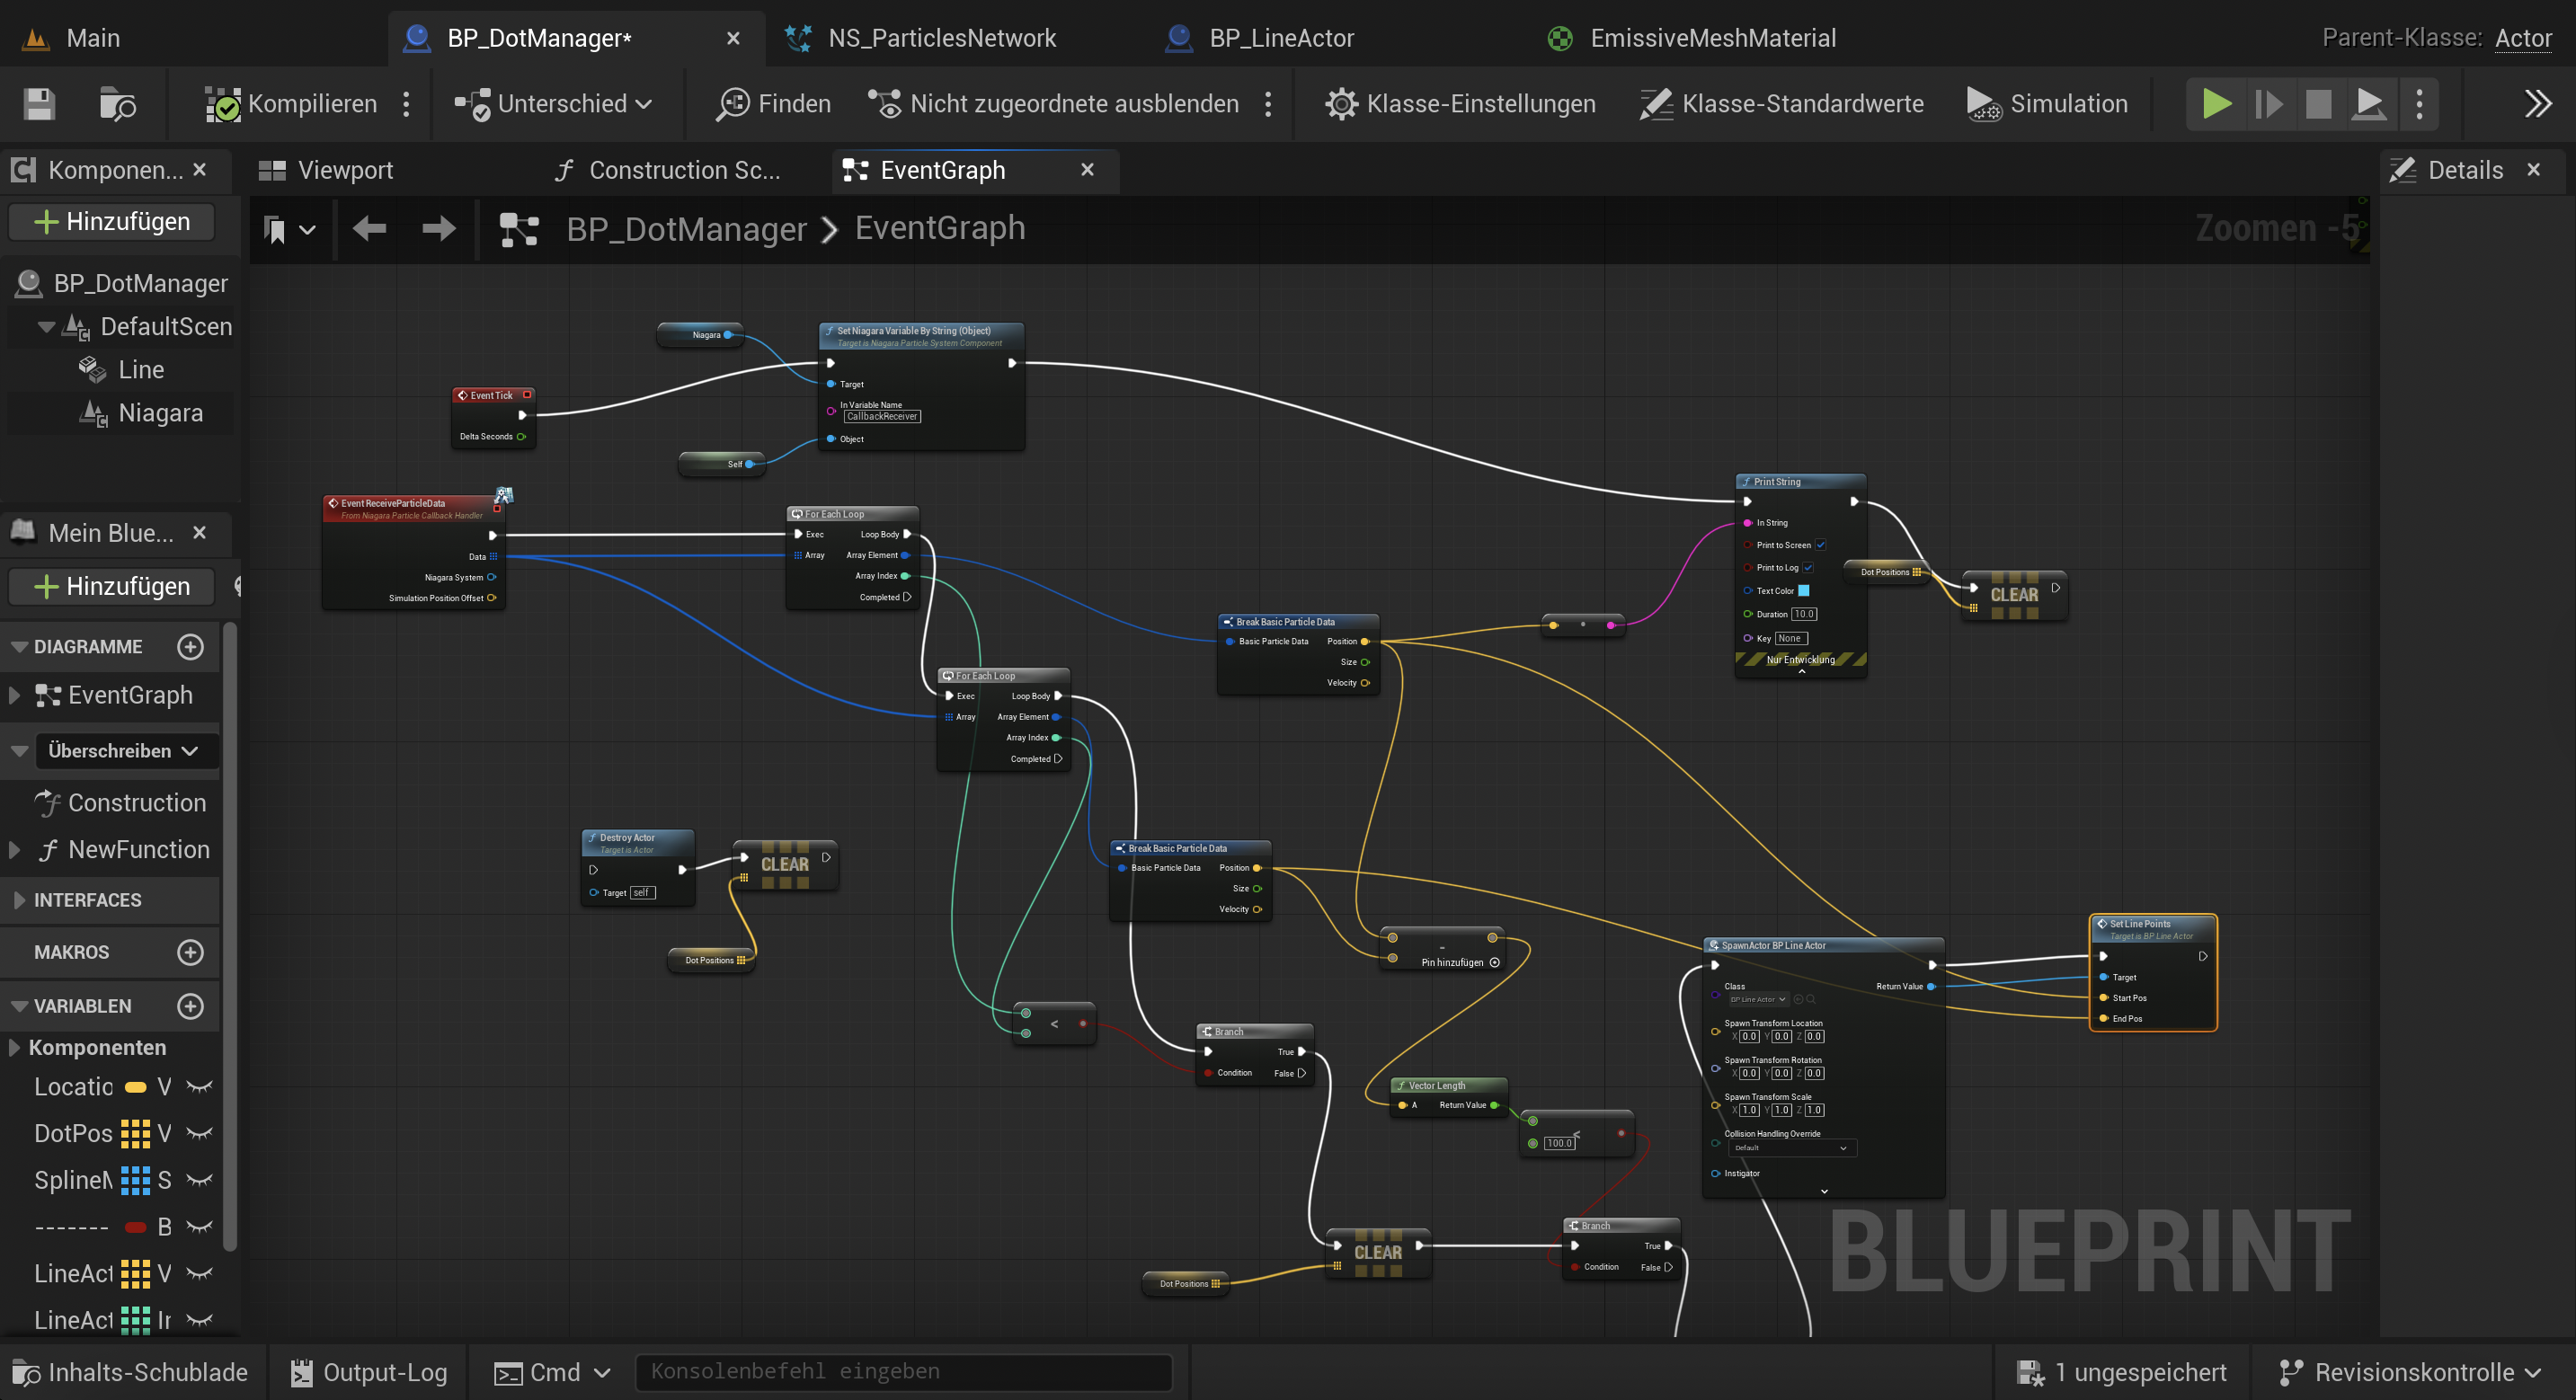Open the play options three-dot menu
2576x1400 pixels.
coord(2420,104)
